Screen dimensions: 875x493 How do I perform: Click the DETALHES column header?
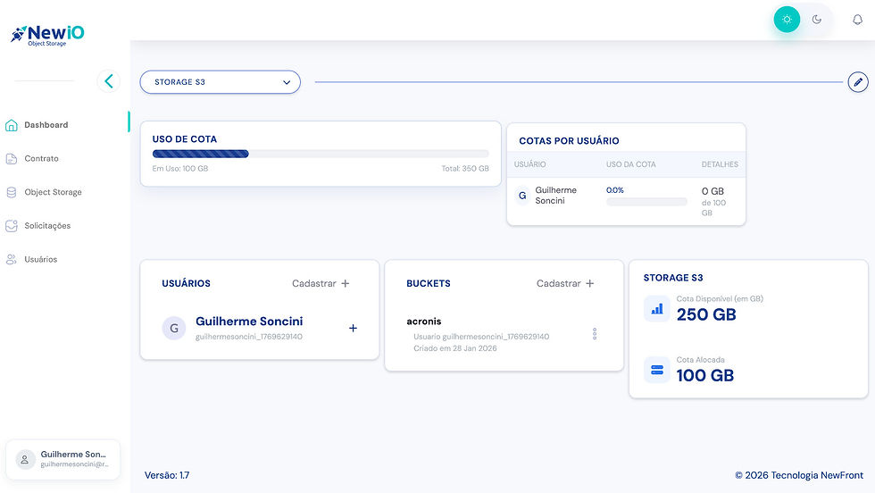tap(720, 164)
